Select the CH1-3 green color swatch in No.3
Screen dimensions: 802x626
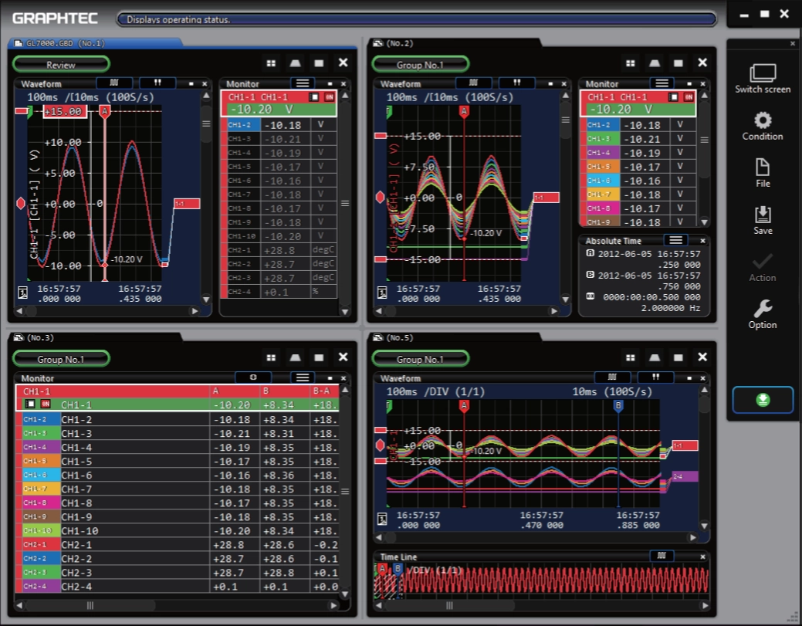36,433
